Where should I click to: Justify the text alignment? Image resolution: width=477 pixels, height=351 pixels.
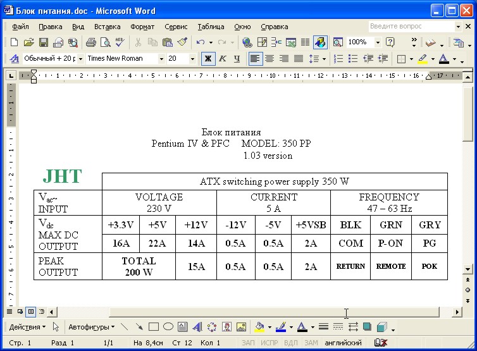click(x=299, y=58)
